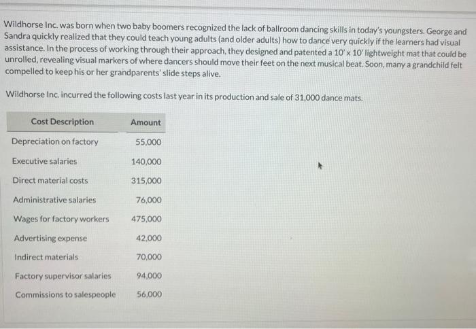Click the 140,000 executive salaries amount
Image resolution: width=476 pixels, height=329 pixels.
click(x=146, y=162)
